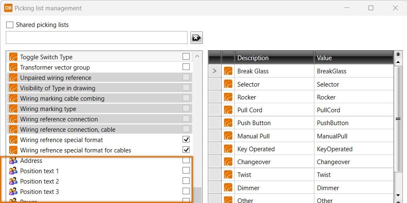This screenshot has height=203, width=407.
Task: Click the user icon beside Position text 2
Action: [x=13, y=181]
